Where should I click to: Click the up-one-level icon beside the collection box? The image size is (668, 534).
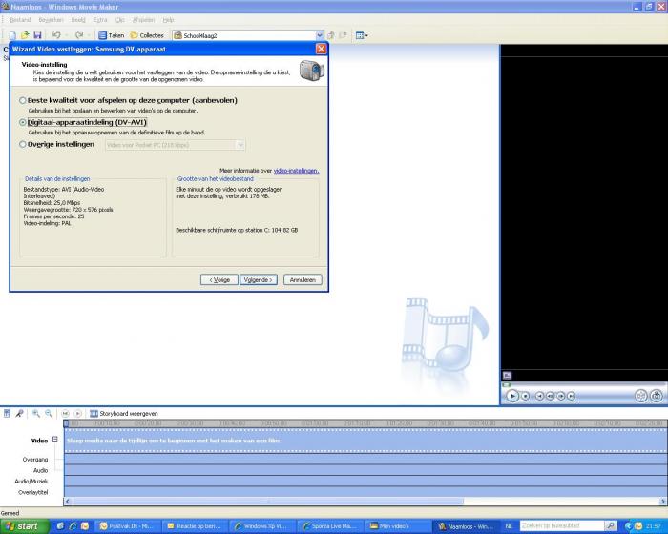coord(330,35)
